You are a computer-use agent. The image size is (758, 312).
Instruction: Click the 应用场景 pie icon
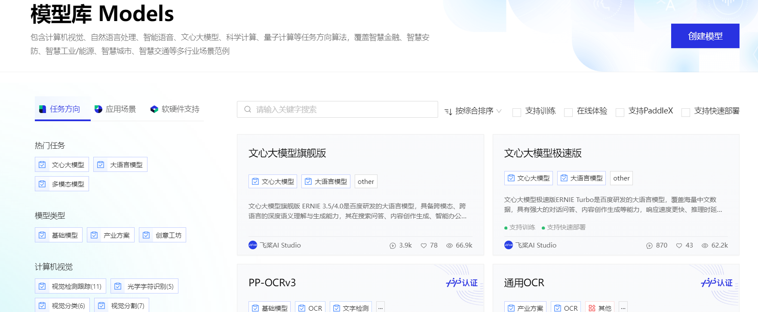pos(98,109)
